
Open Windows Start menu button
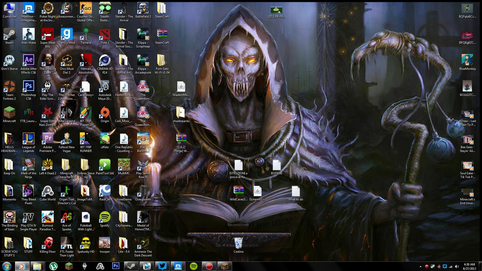(x=7, y=266)
